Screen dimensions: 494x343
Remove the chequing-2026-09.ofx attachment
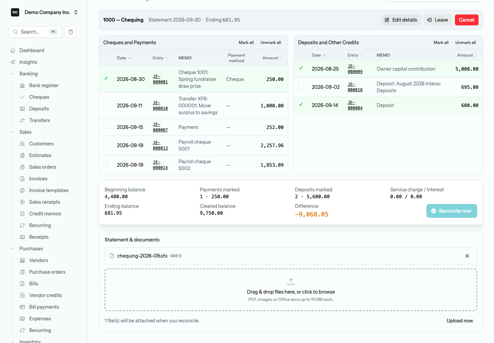click(x=467, y=256)
